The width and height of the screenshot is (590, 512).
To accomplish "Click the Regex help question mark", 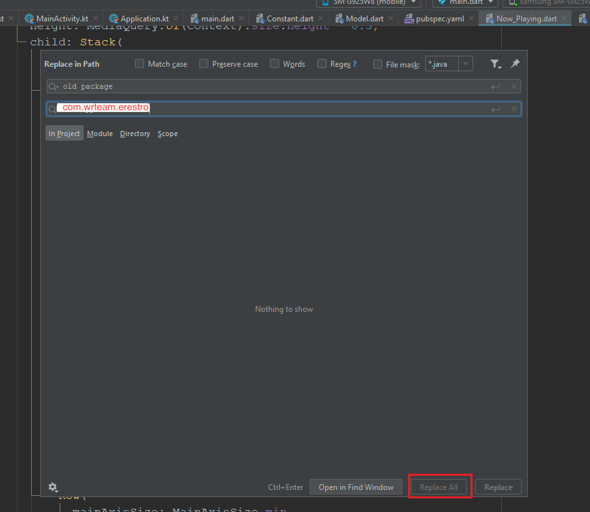I will click(x=354, y=64).
